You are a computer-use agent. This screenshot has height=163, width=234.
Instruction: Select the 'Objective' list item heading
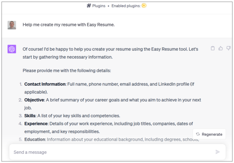pos(34,100)
